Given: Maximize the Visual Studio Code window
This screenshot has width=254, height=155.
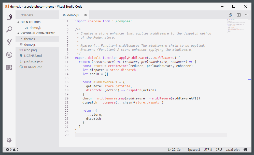Looking at the screenshot, I should (234, 6).
